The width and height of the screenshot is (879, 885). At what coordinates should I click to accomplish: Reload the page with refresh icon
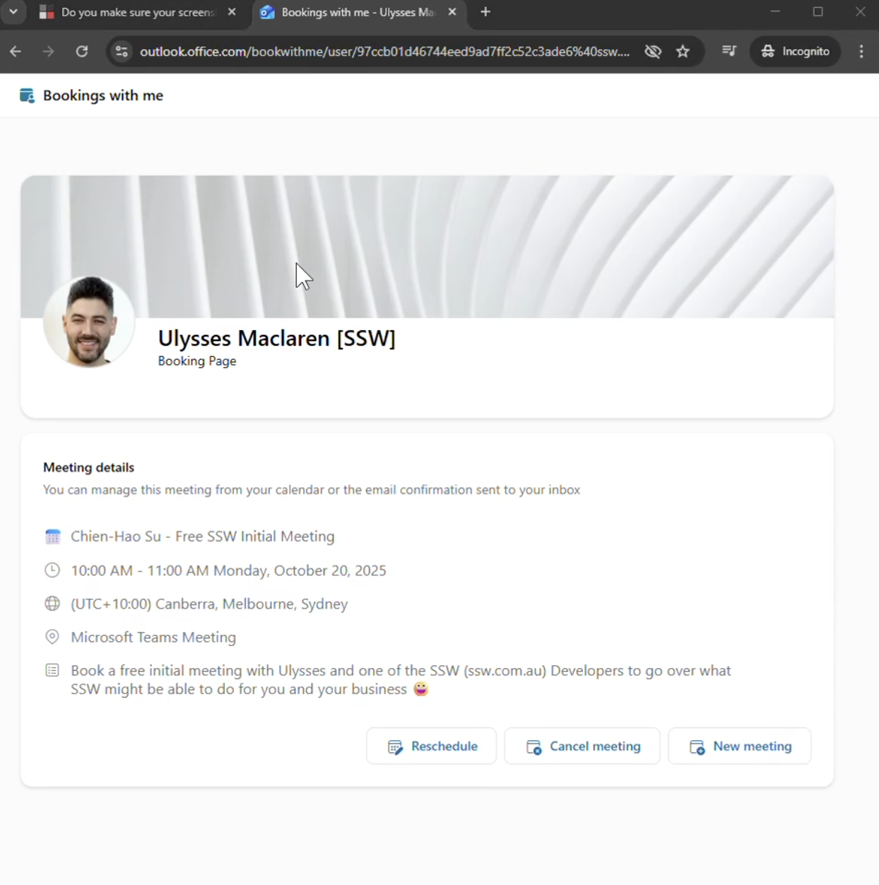pyautogui.click(x=82, y=51)
